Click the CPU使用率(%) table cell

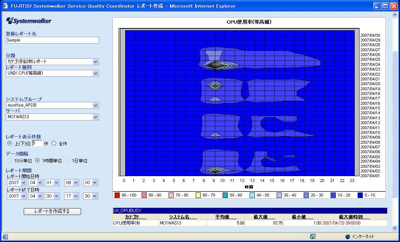tap(136, 223)
